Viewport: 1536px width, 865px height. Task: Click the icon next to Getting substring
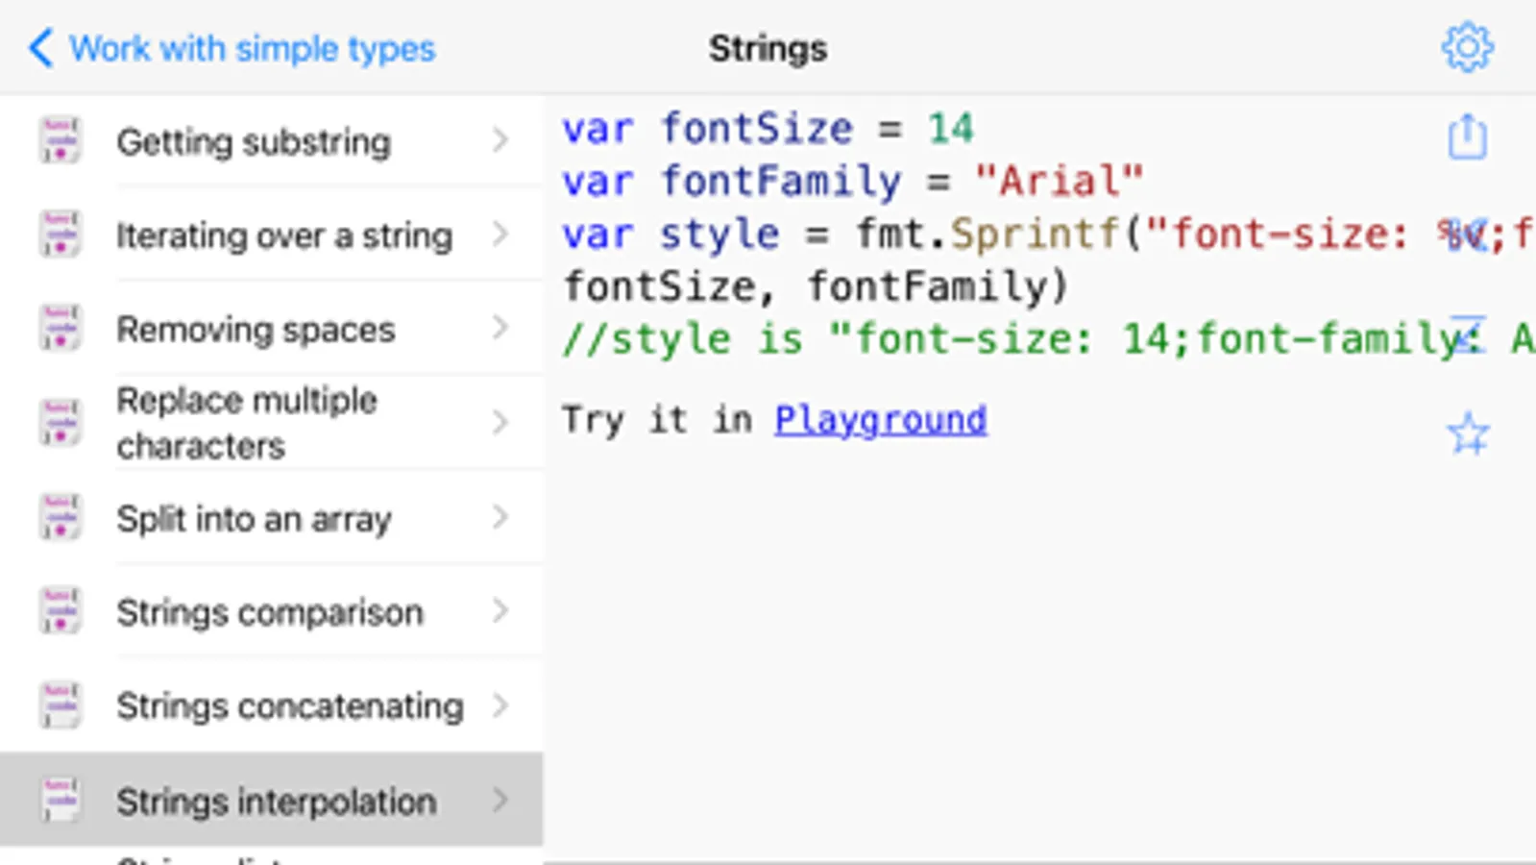tap(60, 141)
